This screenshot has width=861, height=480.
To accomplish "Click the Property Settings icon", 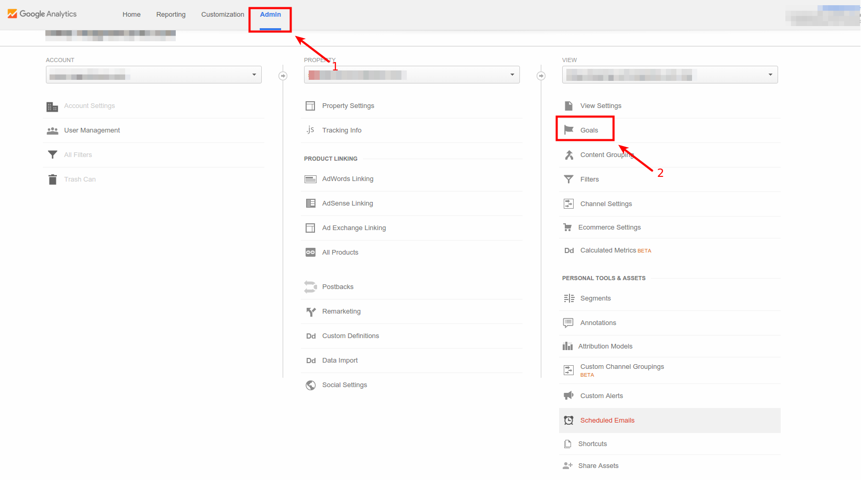I will 310,106.
